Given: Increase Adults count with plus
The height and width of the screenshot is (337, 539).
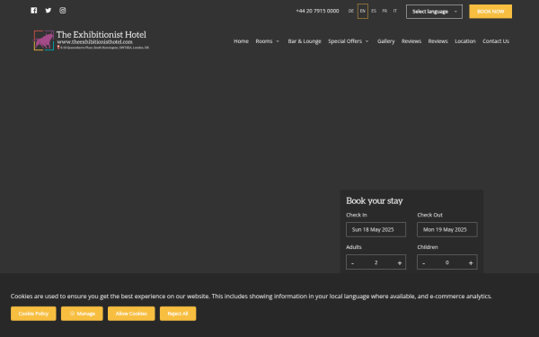Looking at the screenshot, I should (x=400, y=262).
